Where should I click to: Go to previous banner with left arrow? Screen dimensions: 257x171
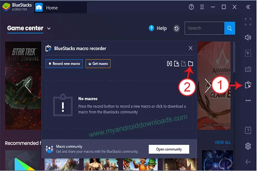pos(28,86)
